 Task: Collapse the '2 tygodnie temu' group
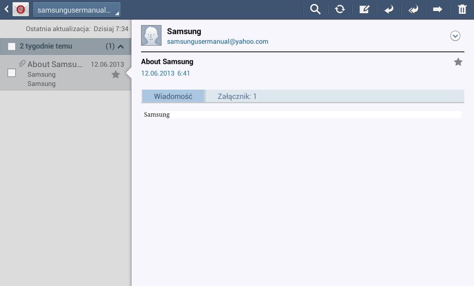tap(121, 47)
